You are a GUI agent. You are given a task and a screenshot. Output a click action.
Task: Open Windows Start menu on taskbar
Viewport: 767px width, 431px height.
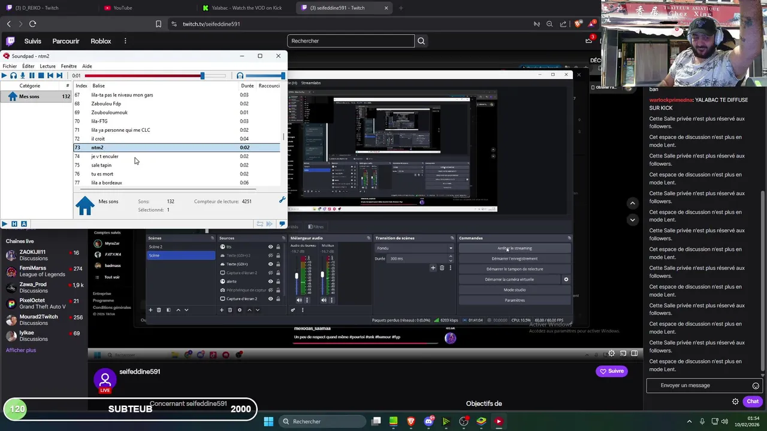point(268,421)
